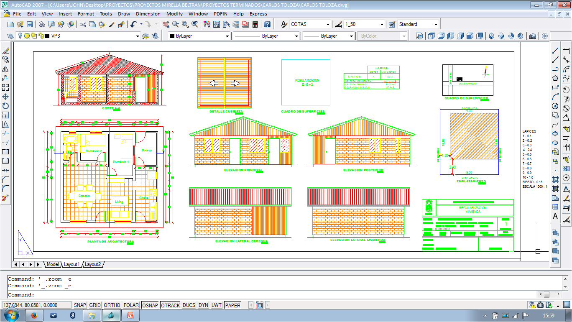The width and height of the screenshot is (572, 322).
Task: Click the Multiline Text 'A' tool
Action: (555, 216)
